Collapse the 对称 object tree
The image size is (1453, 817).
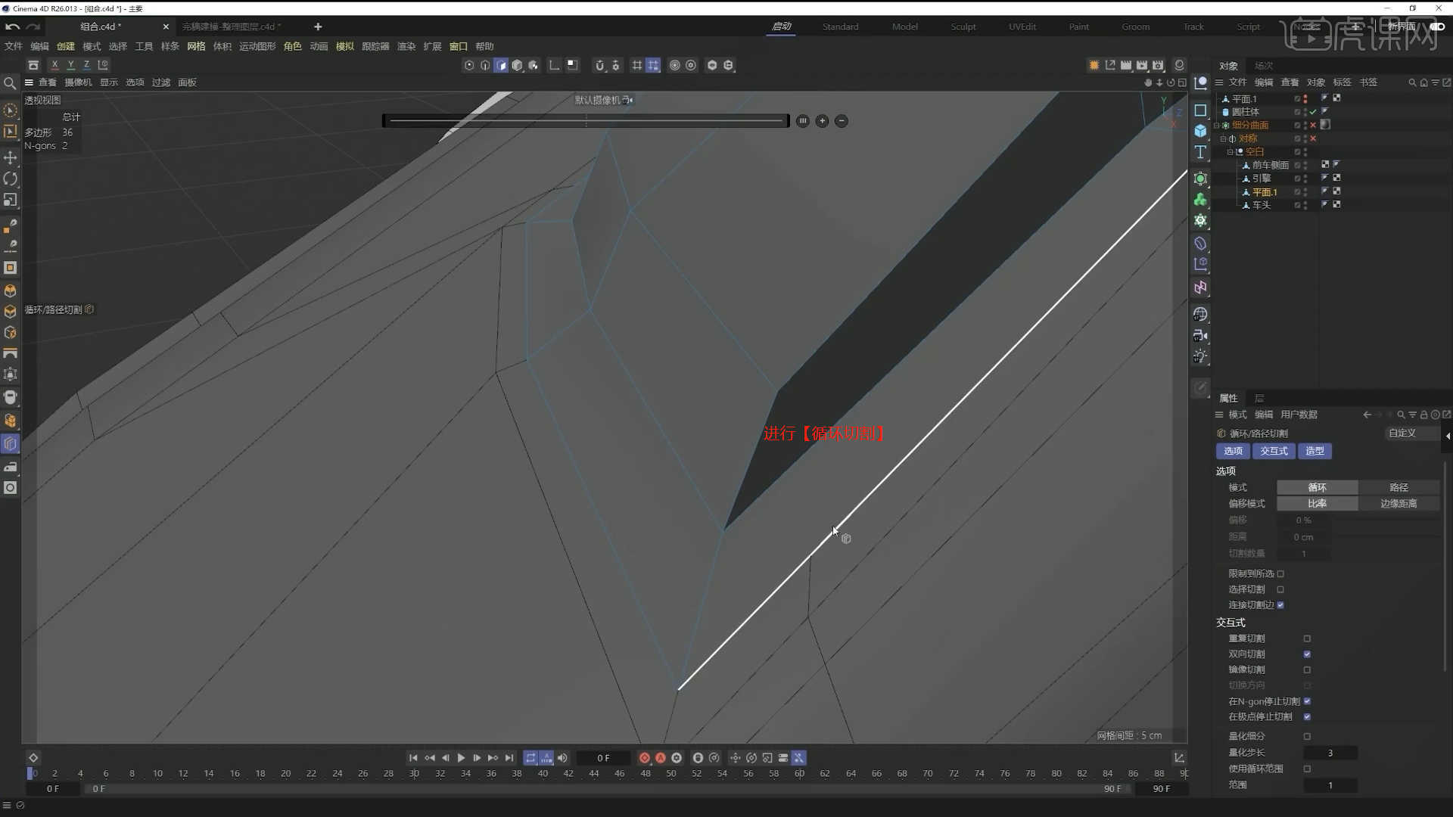pyautogui.click(x=1223, y=139)
